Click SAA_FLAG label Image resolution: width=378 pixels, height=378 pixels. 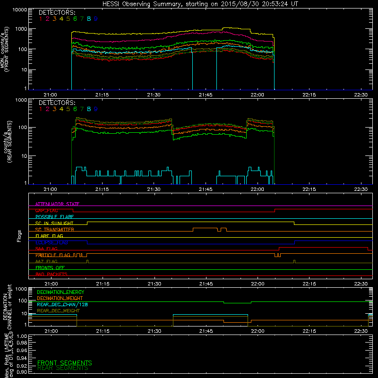pos(46,249)
